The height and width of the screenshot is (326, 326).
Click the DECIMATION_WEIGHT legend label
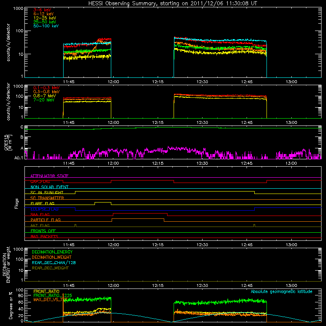pos(52,257)
